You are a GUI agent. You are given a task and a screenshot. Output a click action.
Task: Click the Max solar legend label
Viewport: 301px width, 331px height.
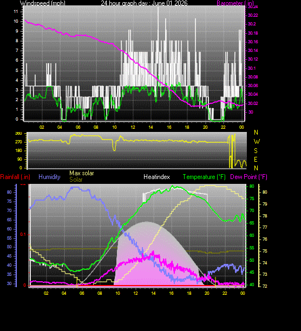82,173
